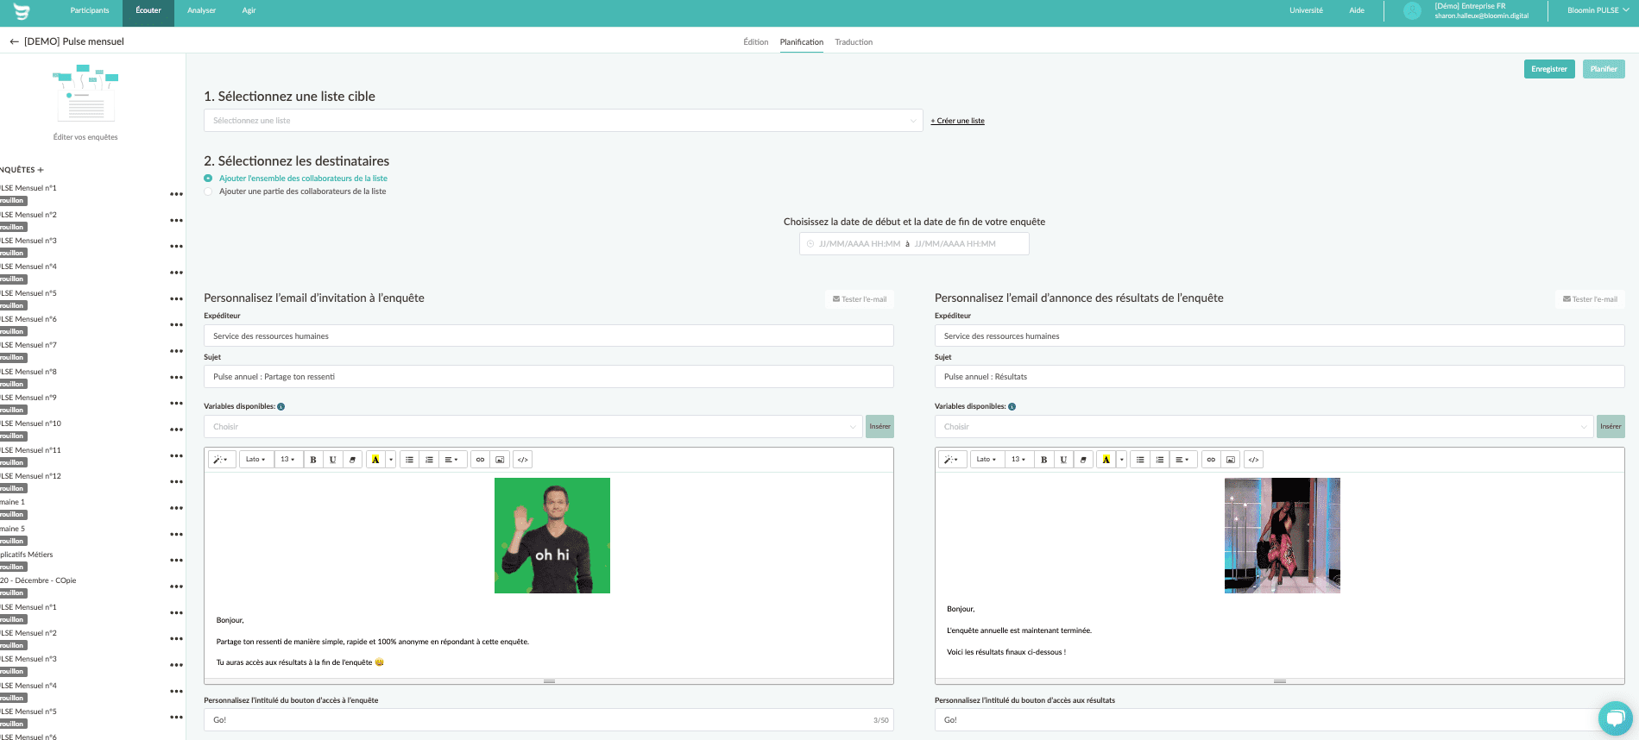The width and height of the screenshot is (1639, 740).
Task: Open the chat support bubble
Action: tap(1615, 718)
